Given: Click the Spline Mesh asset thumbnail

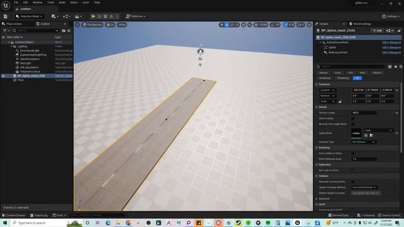Looking at the screenshot, I should (x=356, y=133).
